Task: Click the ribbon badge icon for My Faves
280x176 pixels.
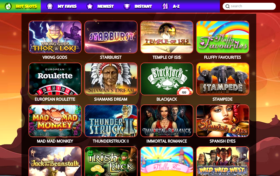Action: point(50,7)
